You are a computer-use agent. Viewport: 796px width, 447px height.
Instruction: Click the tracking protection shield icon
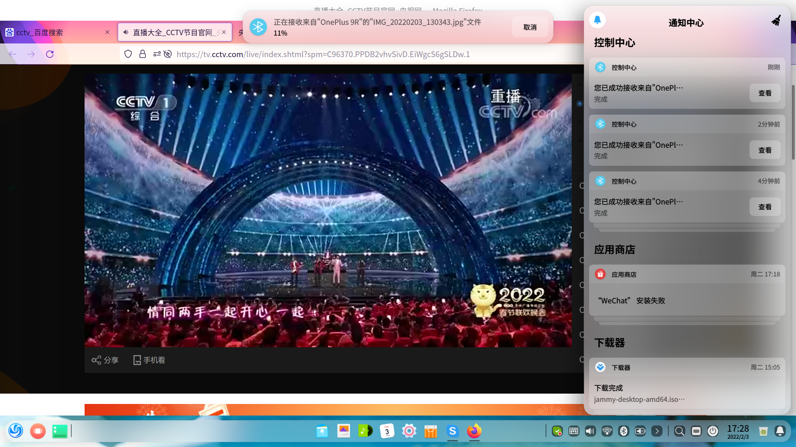[128, 54]
